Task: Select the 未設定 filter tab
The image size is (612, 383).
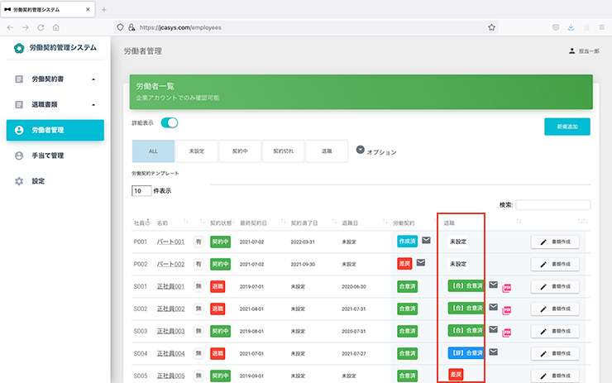Action: [197, 151]
